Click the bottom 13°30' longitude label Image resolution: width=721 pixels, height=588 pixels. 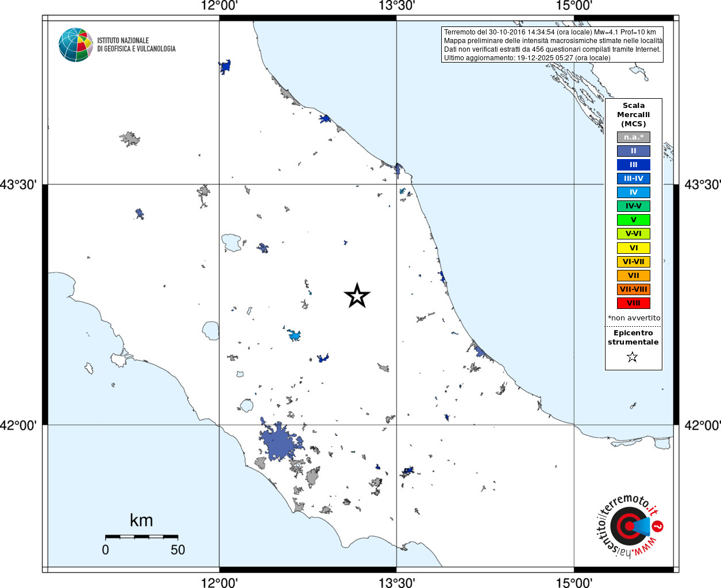tap(396, 582)
